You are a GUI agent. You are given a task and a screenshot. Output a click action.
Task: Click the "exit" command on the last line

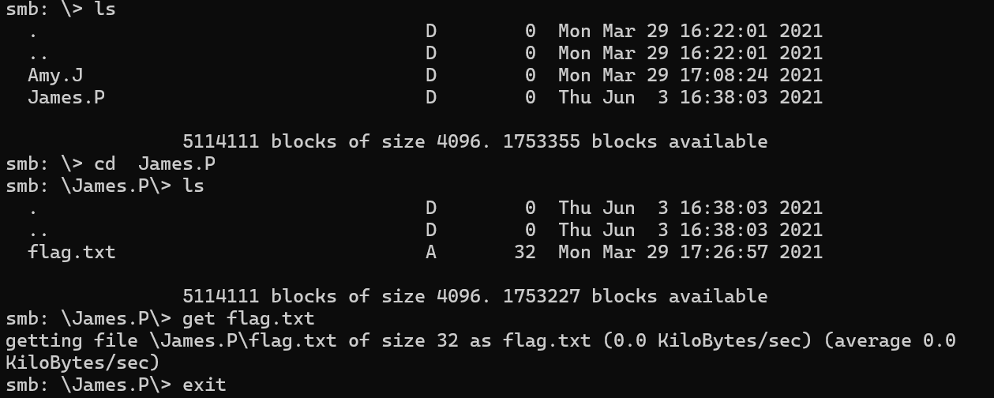(x=204, y=385)
